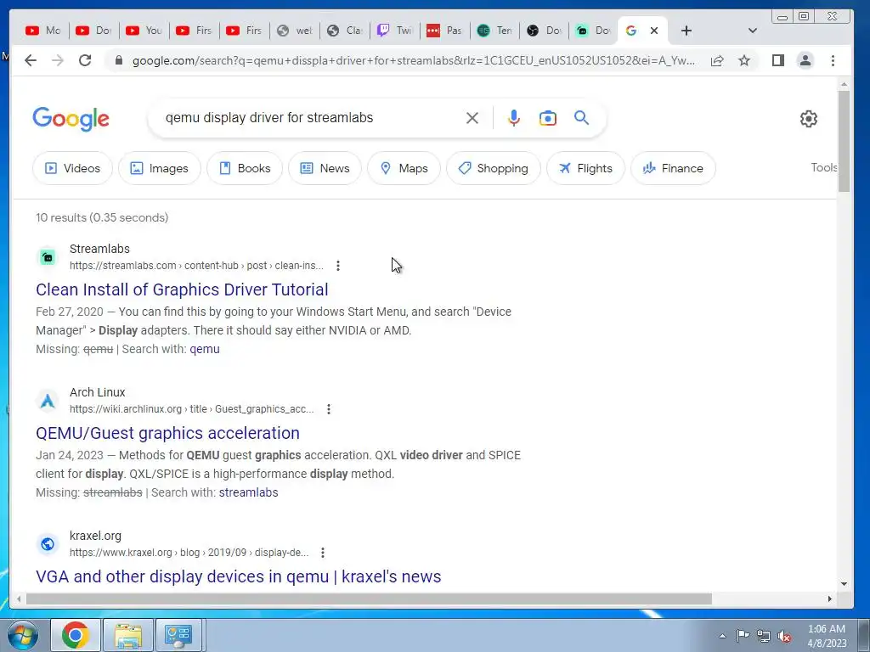Switch to the Twitch tab
The height and width of the screenshot is (652, 870).
coord(395,31)
